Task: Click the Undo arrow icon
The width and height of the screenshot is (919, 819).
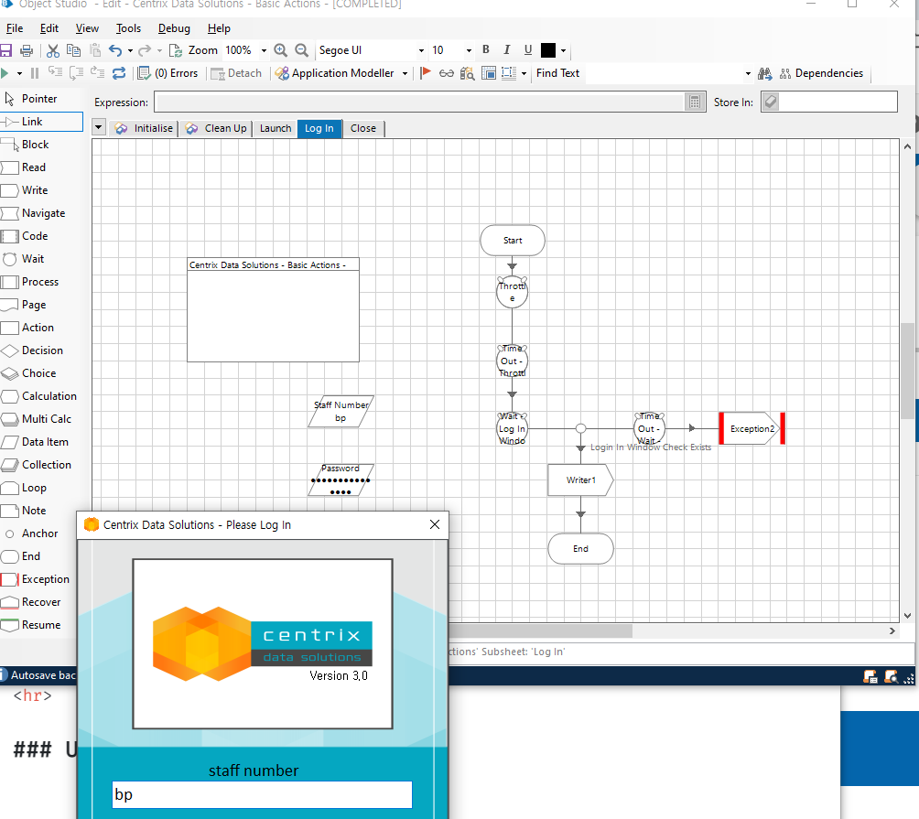Action: (x=115, y=50)
